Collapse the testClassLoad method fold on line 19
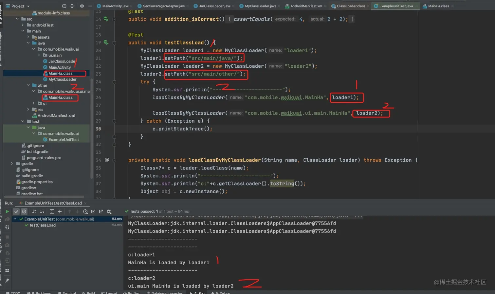 tap(114, 43)
